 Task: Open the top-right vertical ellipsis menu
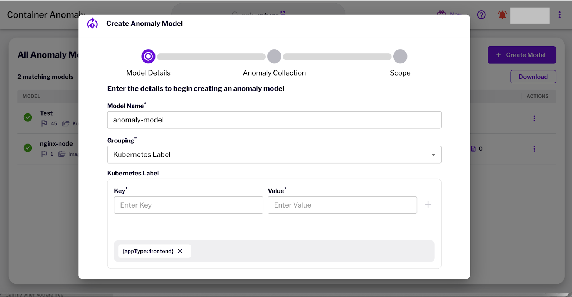559,15
